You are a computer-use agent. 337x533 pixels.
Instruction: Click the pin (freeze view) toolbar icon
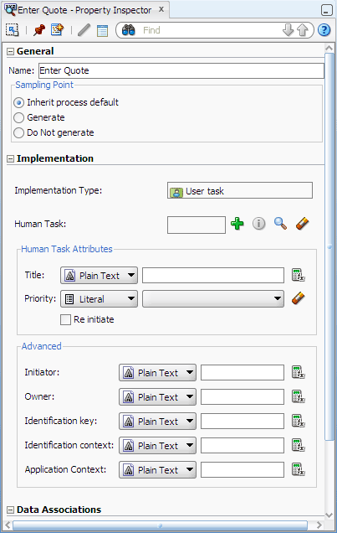pyautogui.click(x=39, y=30)
